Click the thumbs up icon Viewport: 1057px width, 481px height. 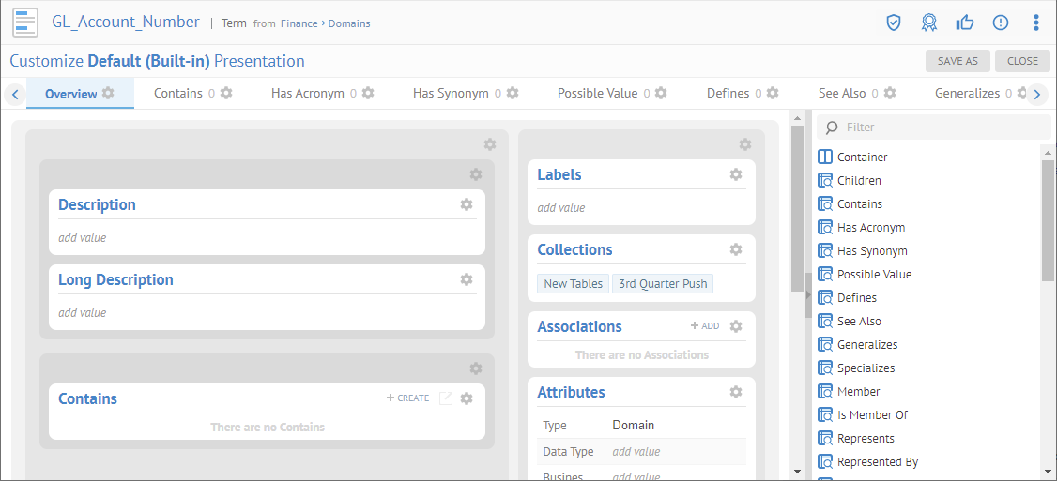tap(965, 23)
